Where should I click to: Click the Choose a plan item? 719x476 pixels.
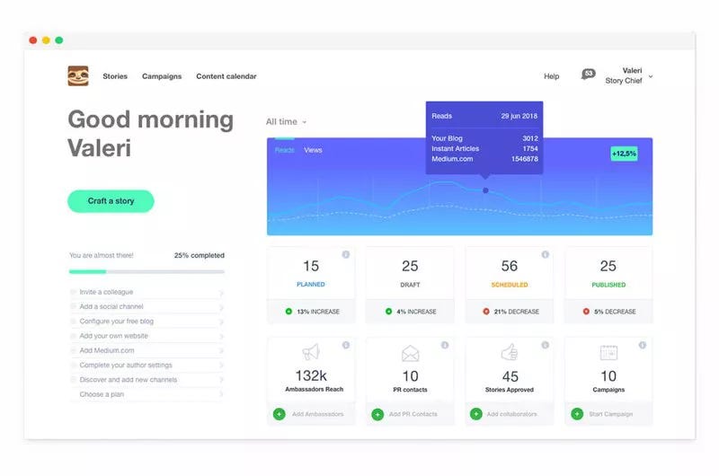pos(102,394)
